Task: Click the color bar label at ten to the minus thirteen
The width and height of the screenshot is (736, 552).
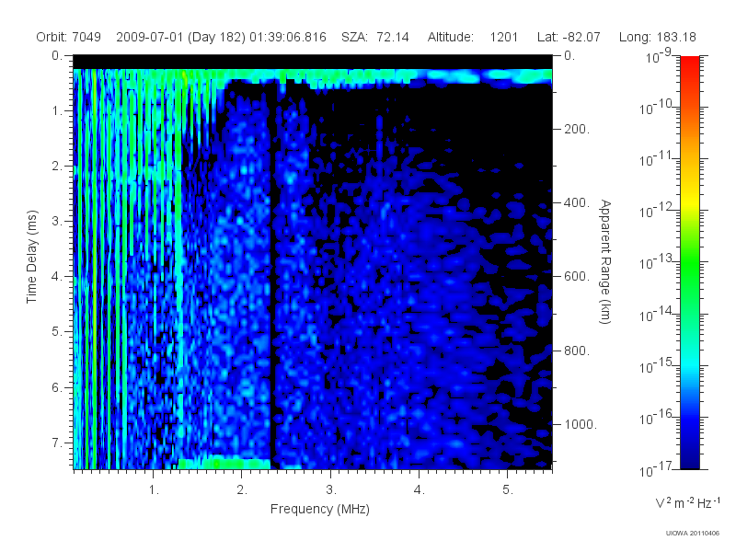Action: pyautogui.click(x=657, y=262)
